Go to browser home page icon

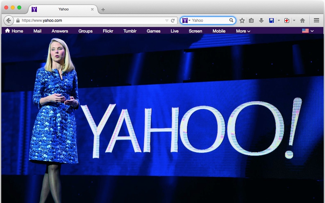tap(302, 20)
